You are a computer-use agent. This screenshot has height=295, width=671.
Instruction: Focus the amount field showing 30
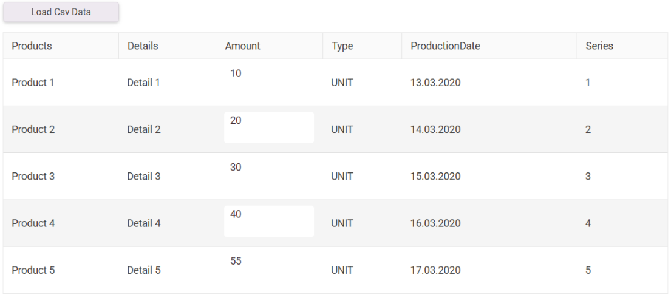pyautogui.click(x=269, y=174)
